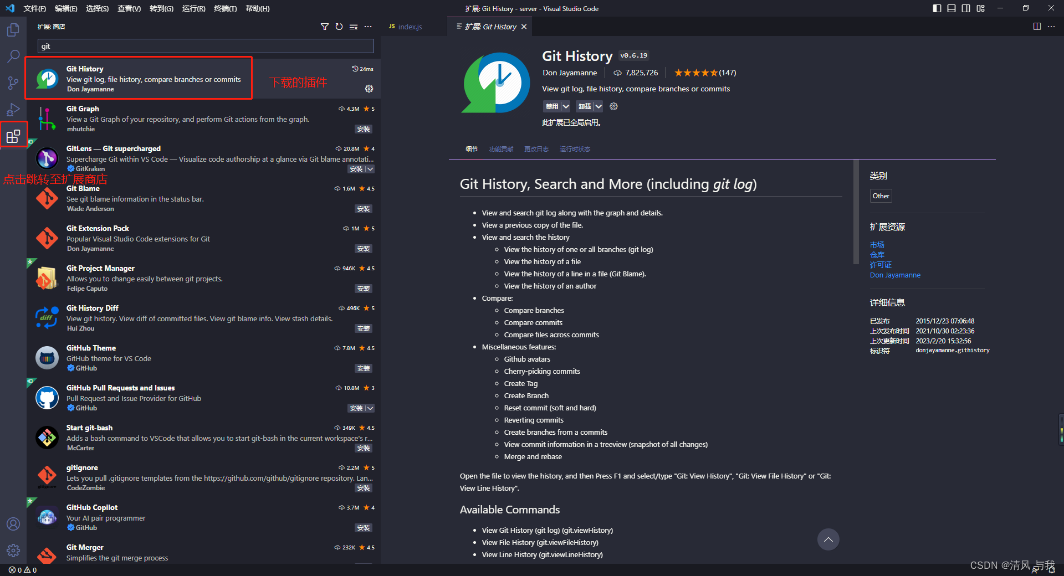Select the 细节 details tab
1064x576 pixels.
pos(472,149)
